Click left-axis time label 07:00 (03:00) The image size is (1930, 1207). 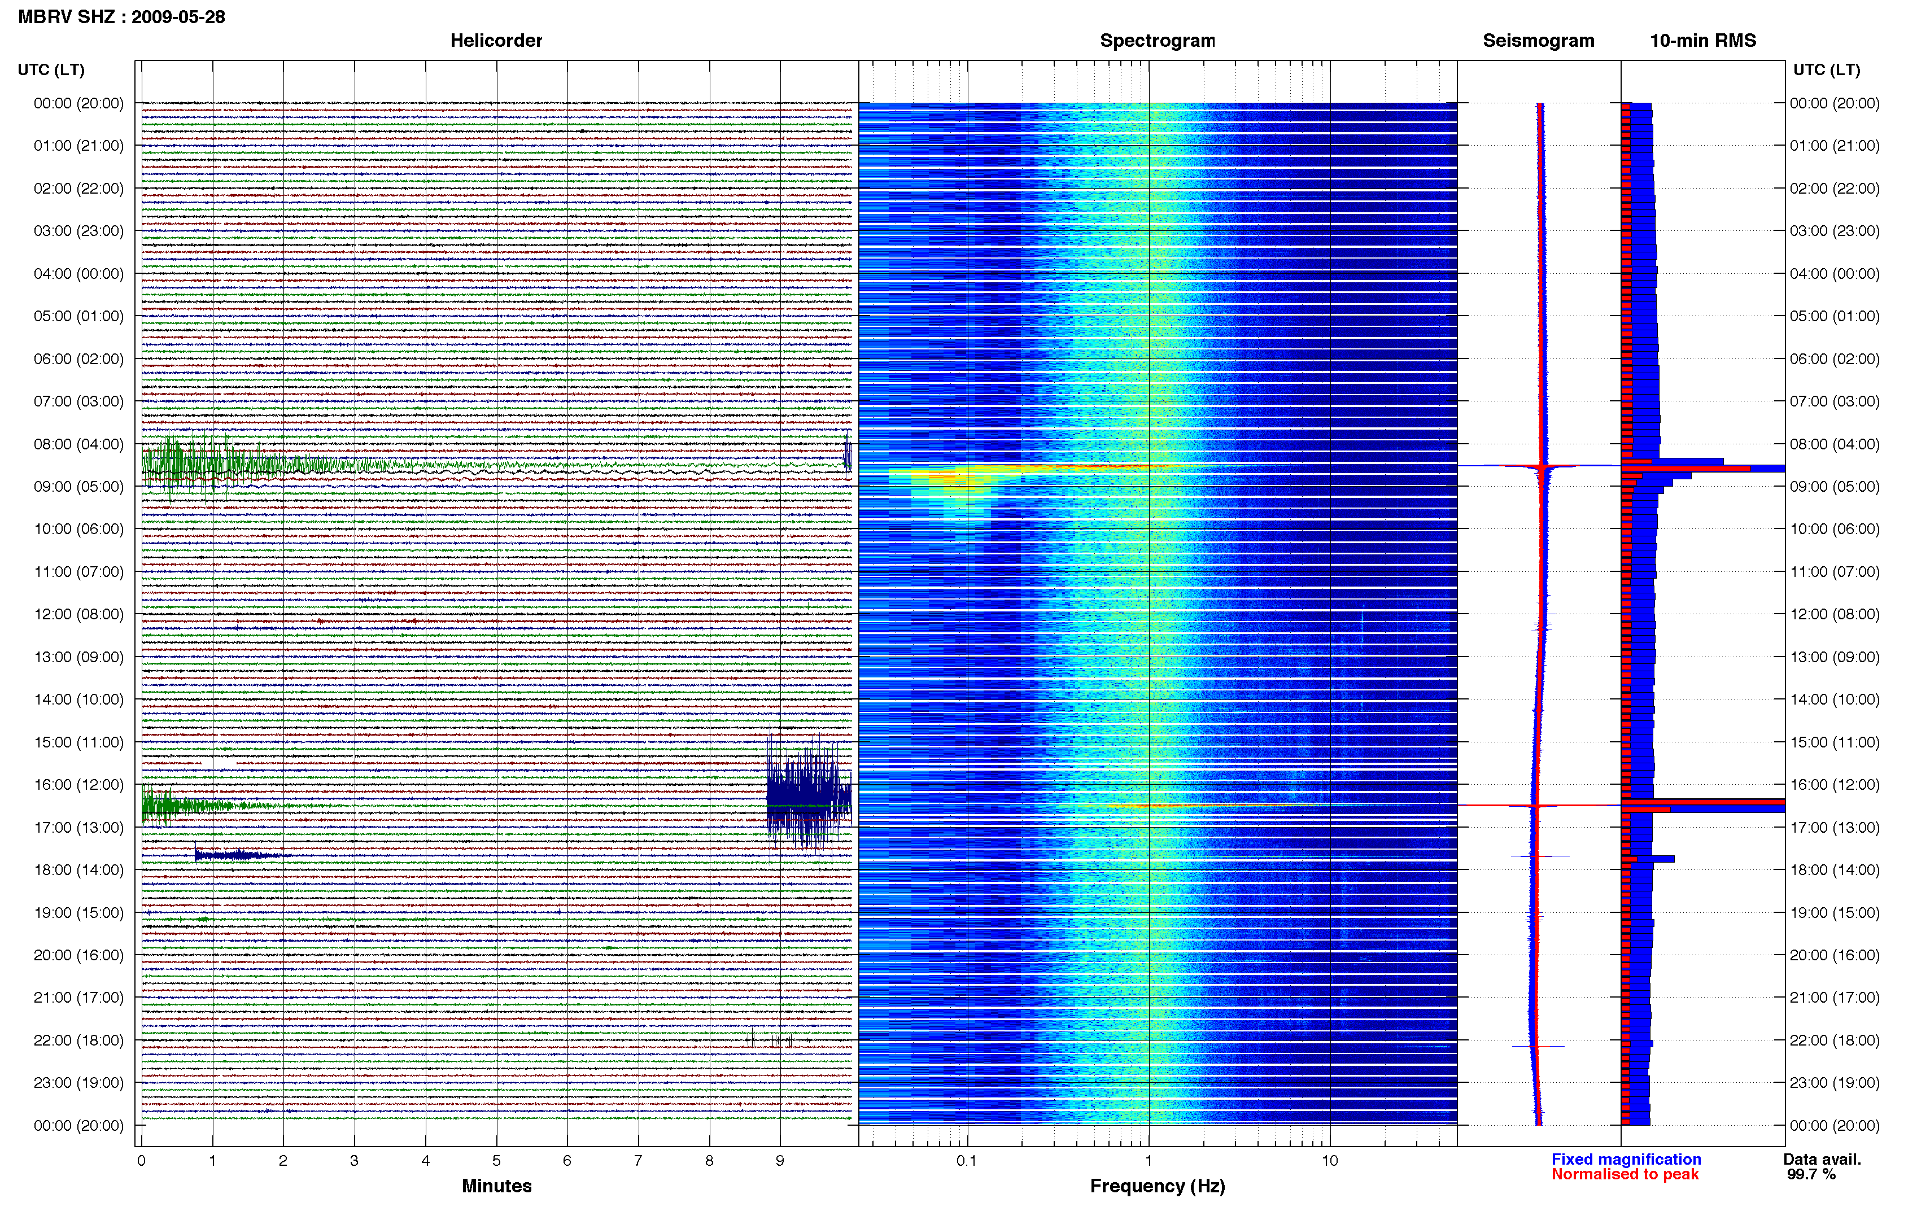coord(78,401)
